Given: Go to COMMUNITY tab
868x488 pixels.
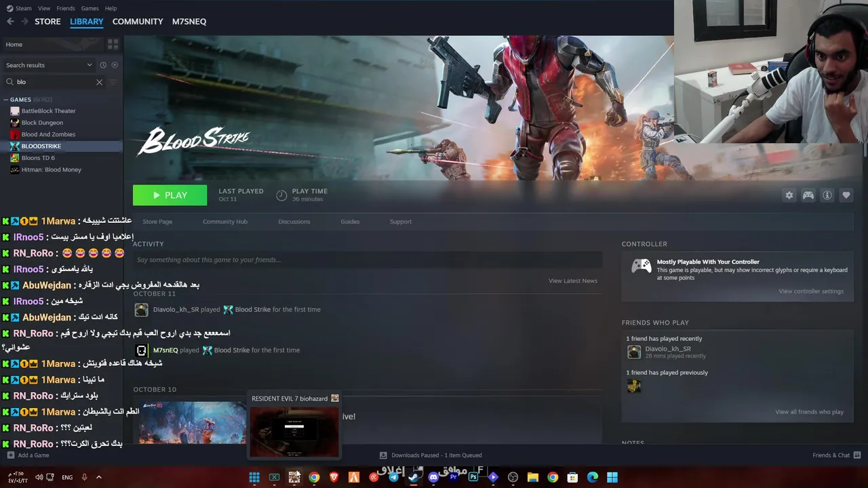Looking at the screenshot, I should click(138, 22).
